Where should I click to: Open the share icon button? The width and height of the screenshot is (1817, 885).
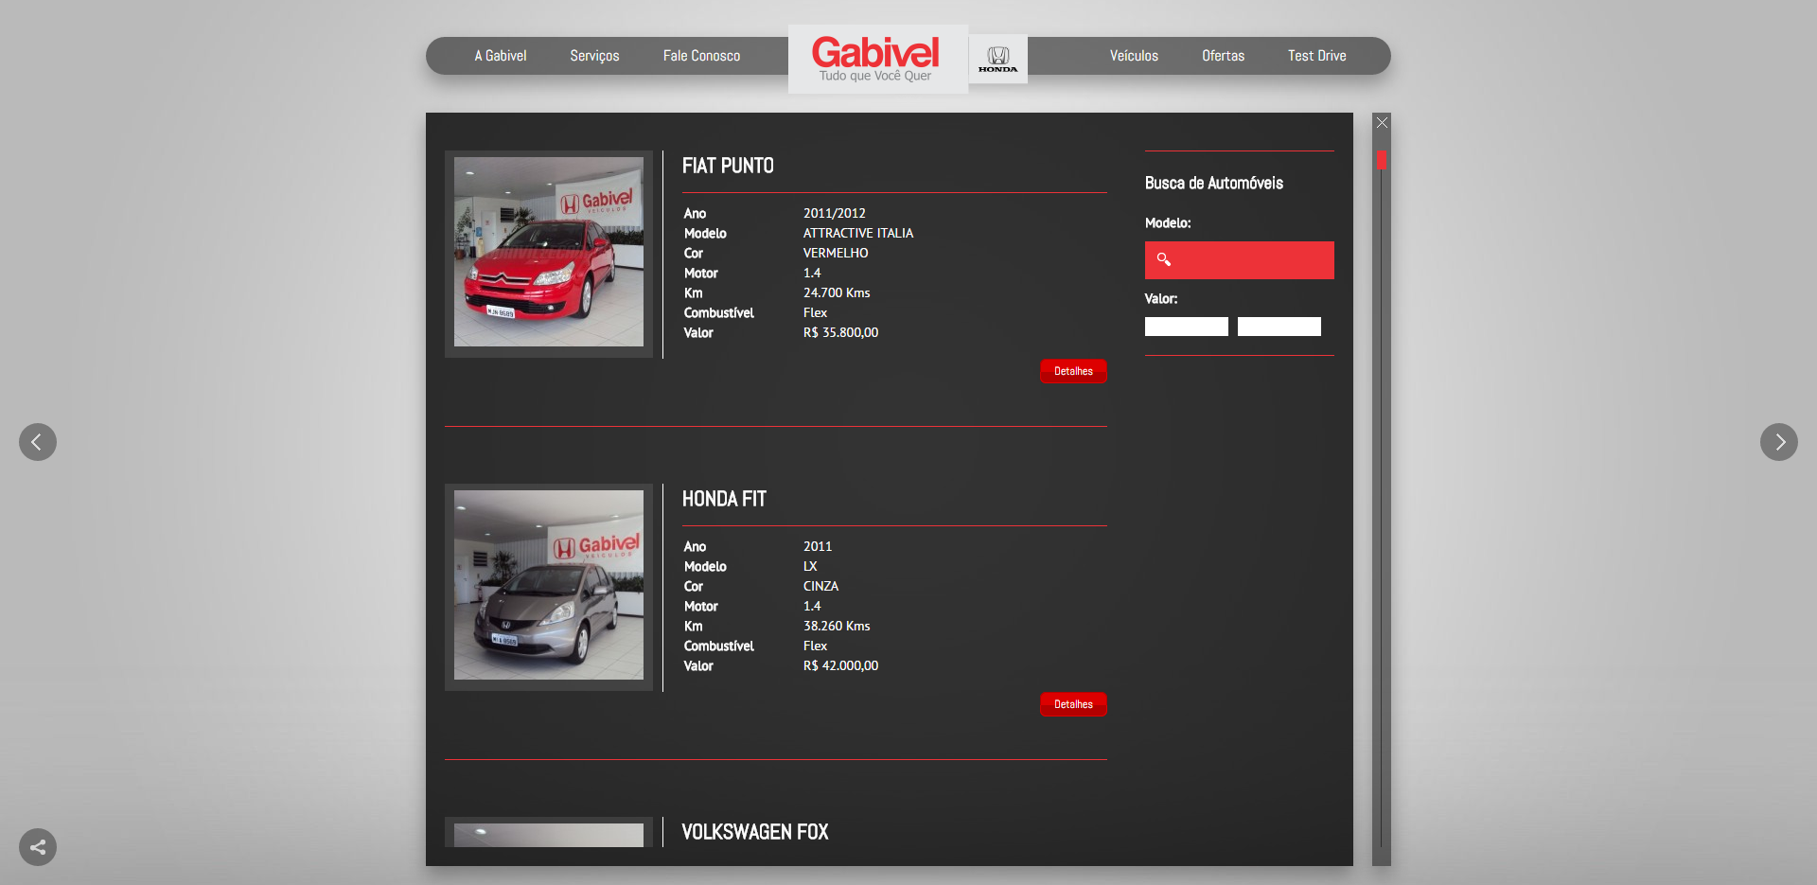[x=38, y=847]
